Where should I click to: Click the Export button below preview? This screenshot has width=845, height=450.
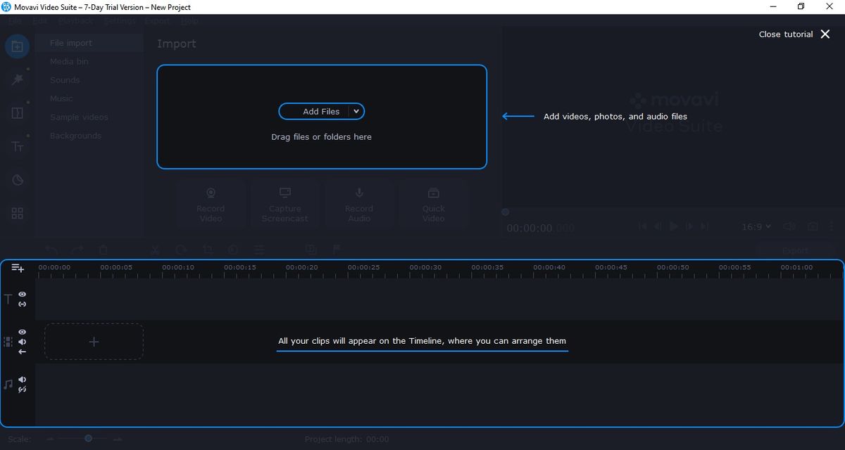click(x=795, y=250)
